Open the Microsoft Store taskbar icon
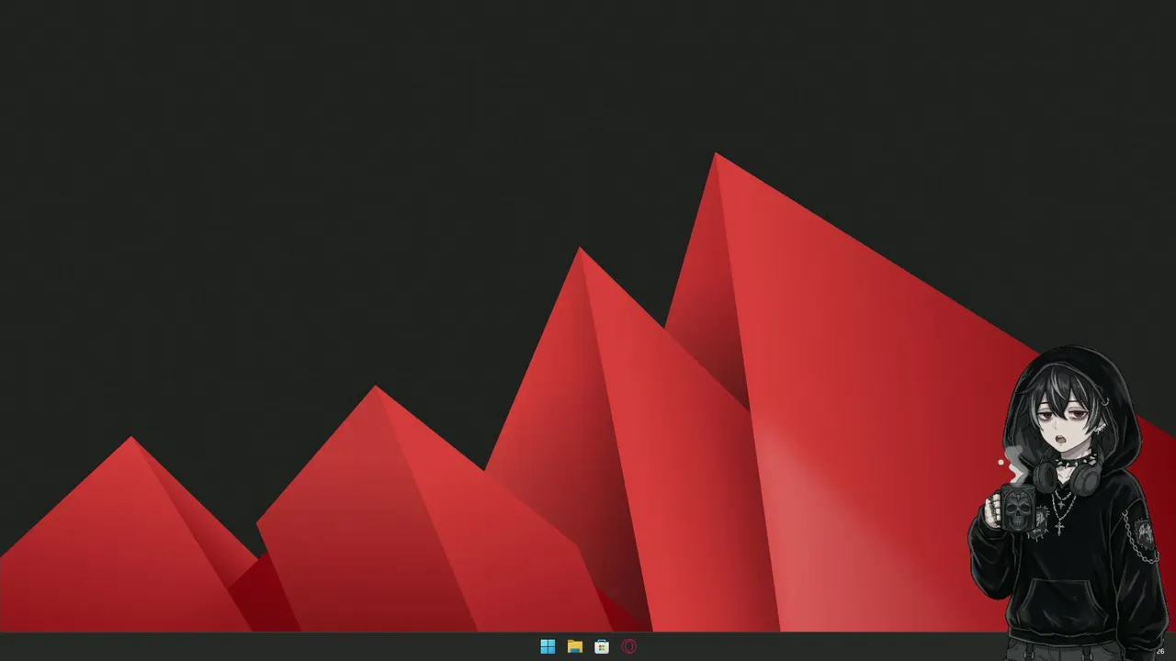Viewport: 1176px width, 661px height. 602,646
